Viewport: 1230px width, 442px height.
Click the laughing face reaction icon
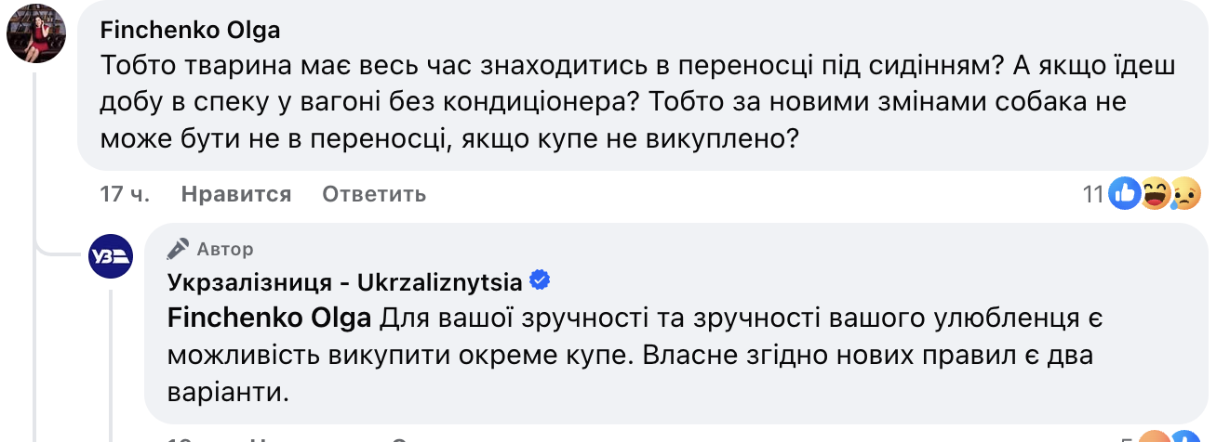point(1156,193)
